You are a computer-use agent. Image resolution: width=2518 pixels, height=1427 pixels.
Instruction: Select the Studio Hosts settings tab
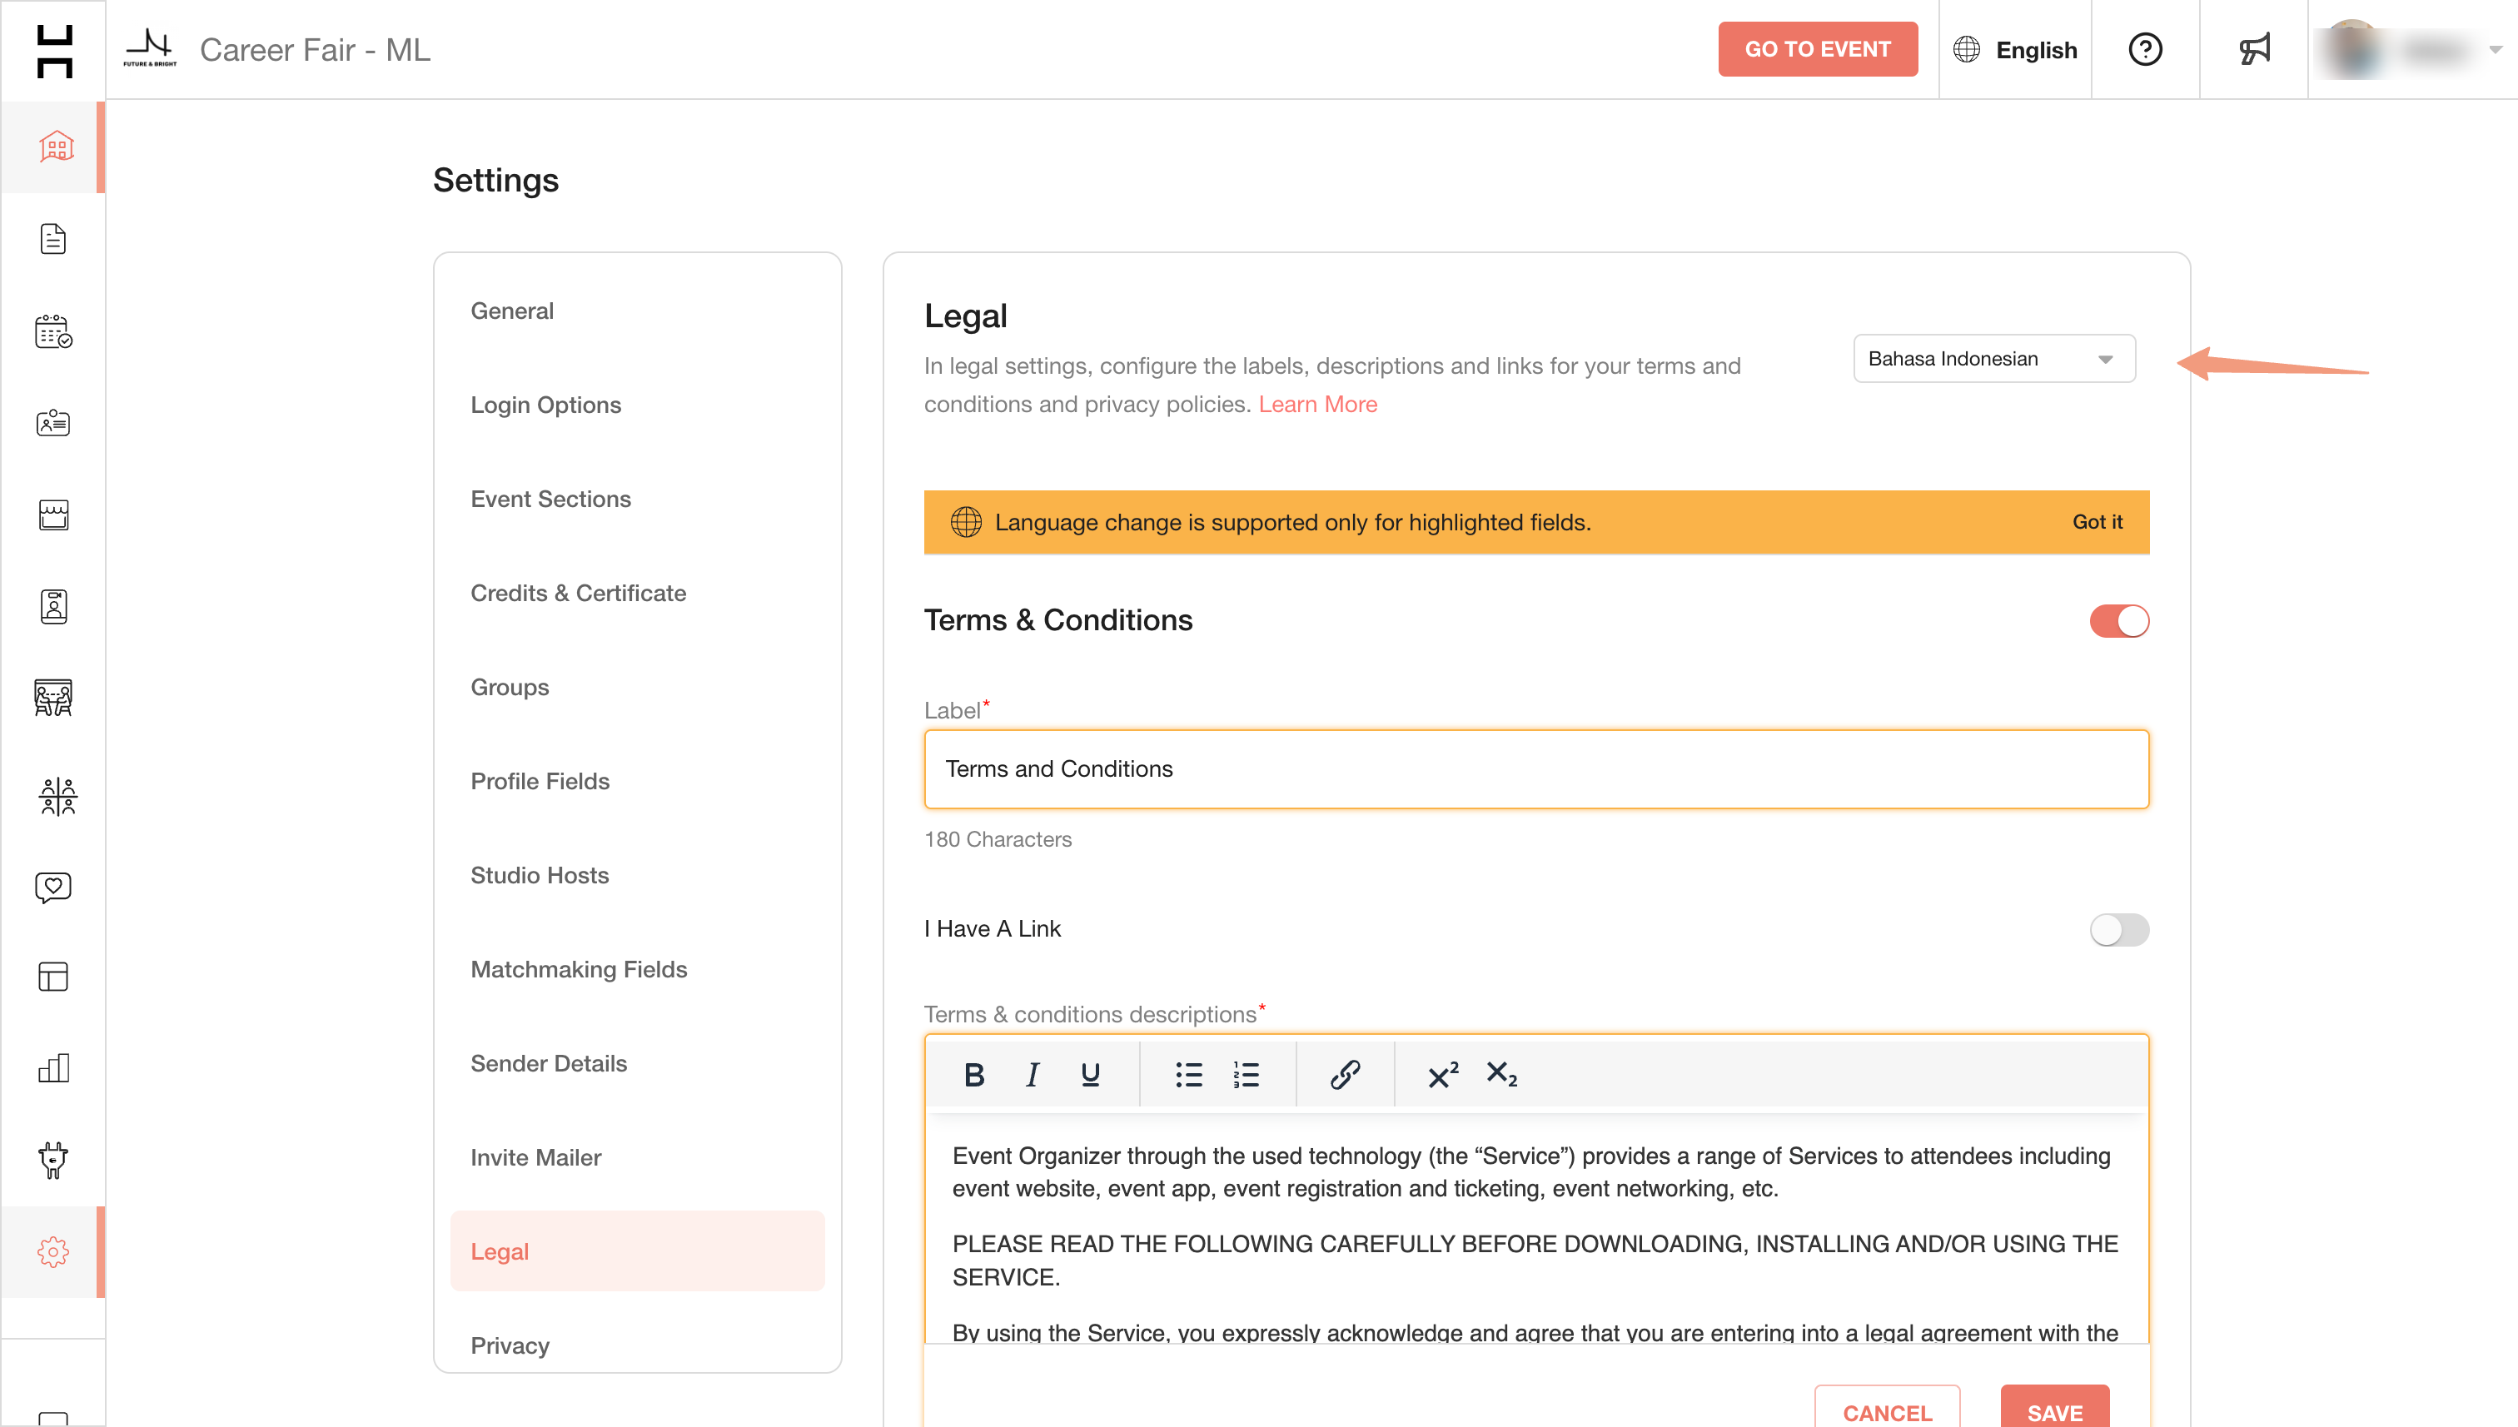tap(540, 875)
